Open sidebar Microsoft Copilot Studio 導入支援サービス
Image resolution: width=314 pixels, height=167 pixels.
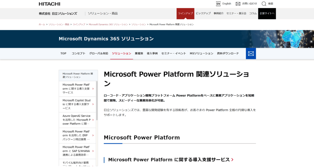[77, 104]
